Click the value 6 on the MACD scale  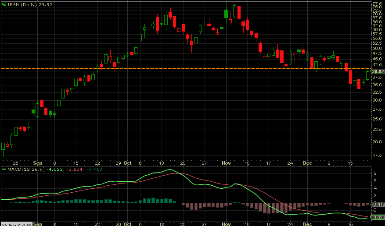[x=375, y=181]
